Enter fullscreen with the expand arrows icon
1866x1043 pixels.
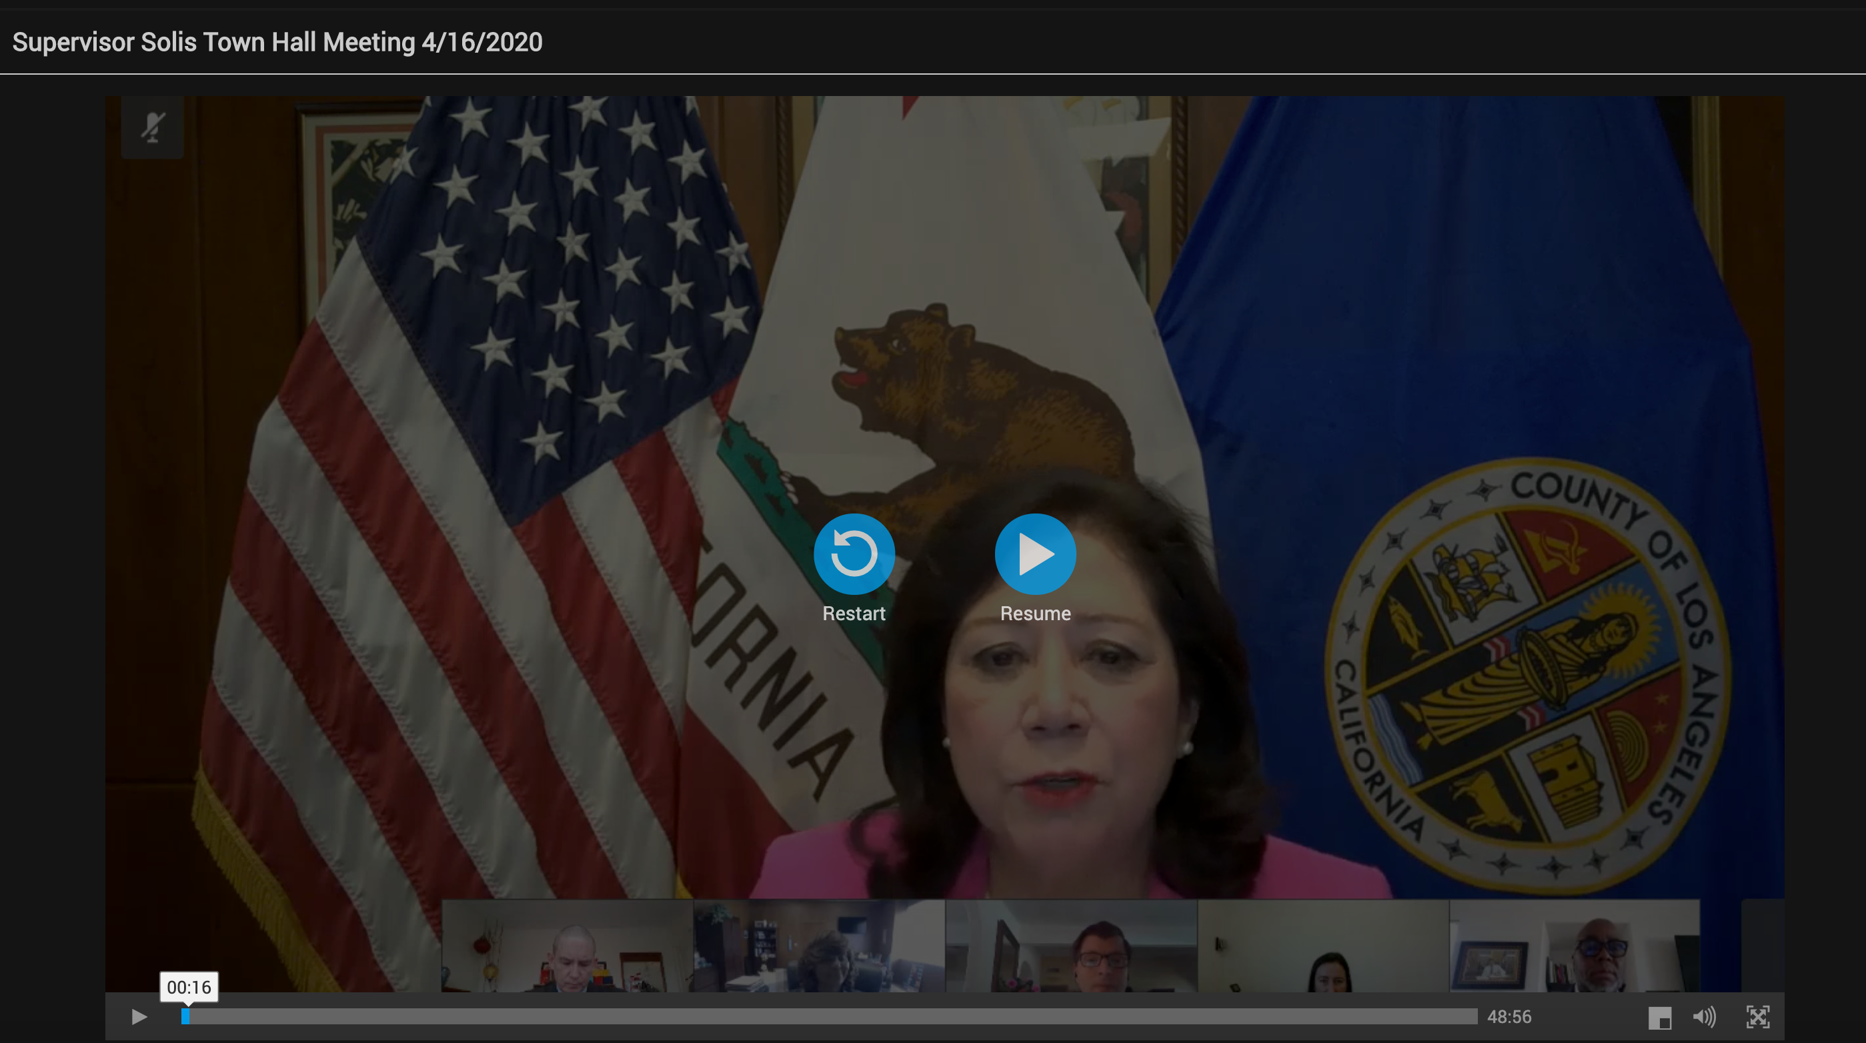(x=1758, y=1017)
